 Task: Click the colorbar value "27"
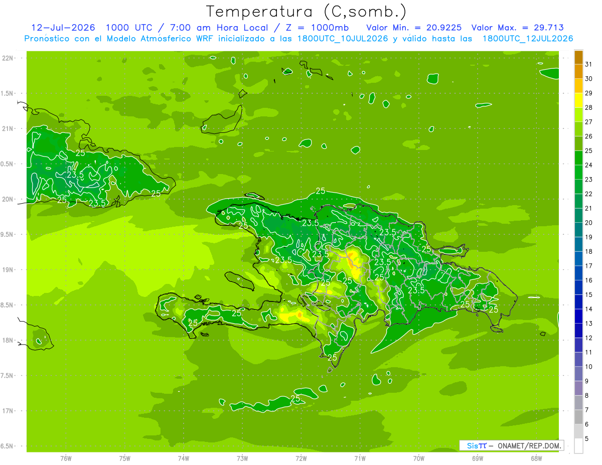pos(588,122)
